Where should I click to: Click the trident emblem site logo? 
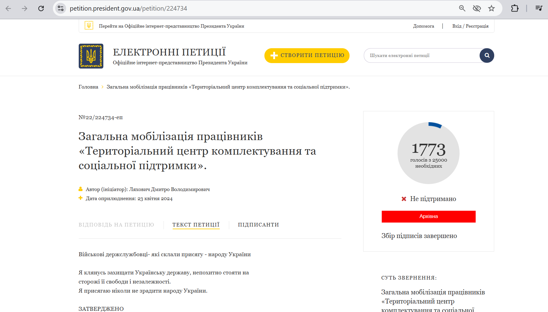pos(91,56)
